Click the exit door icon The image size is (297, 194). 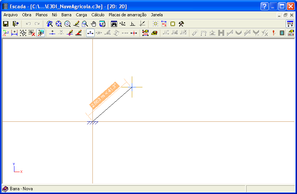pyautogui.click(x=15, y=24)
